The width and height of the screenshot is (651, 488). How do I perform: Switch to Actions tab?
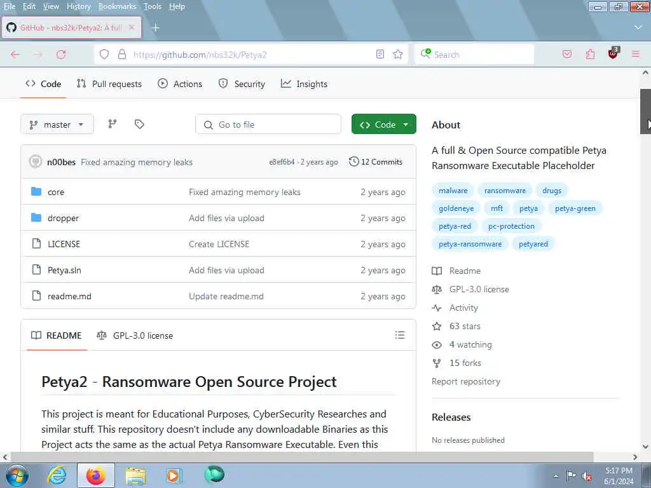(x=180, y=84)
